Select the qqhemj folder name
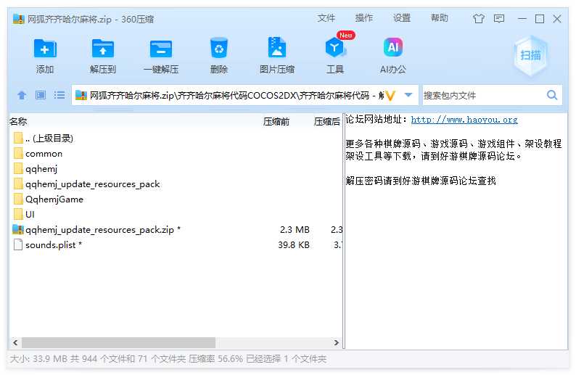The width and height of the screenshot is (576, 375). click(41, 169)
